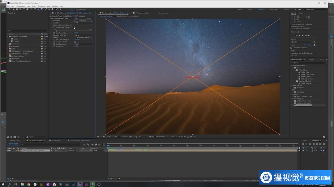
Task: Select the Selection arrow tool
Action: [x=13, y=9]
